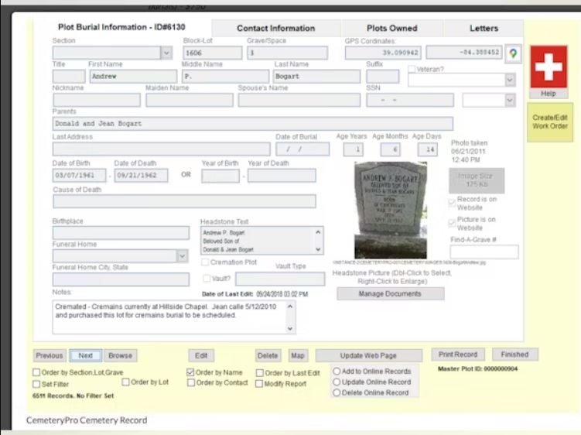The width and height of the screenshot is (581, 435).
Task: Tick the Set Filter checkbox
Action: pos(36,384)
